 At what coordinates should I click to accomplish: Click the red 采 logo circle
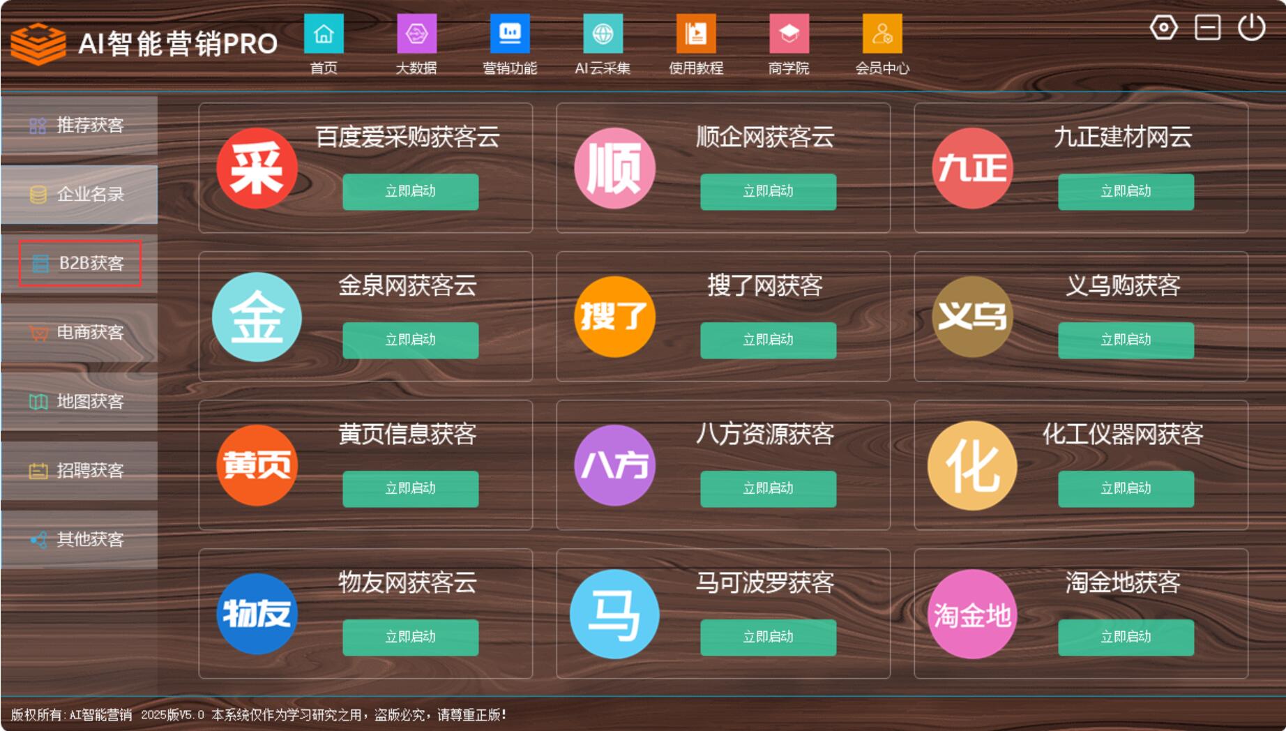pos(257,169)
